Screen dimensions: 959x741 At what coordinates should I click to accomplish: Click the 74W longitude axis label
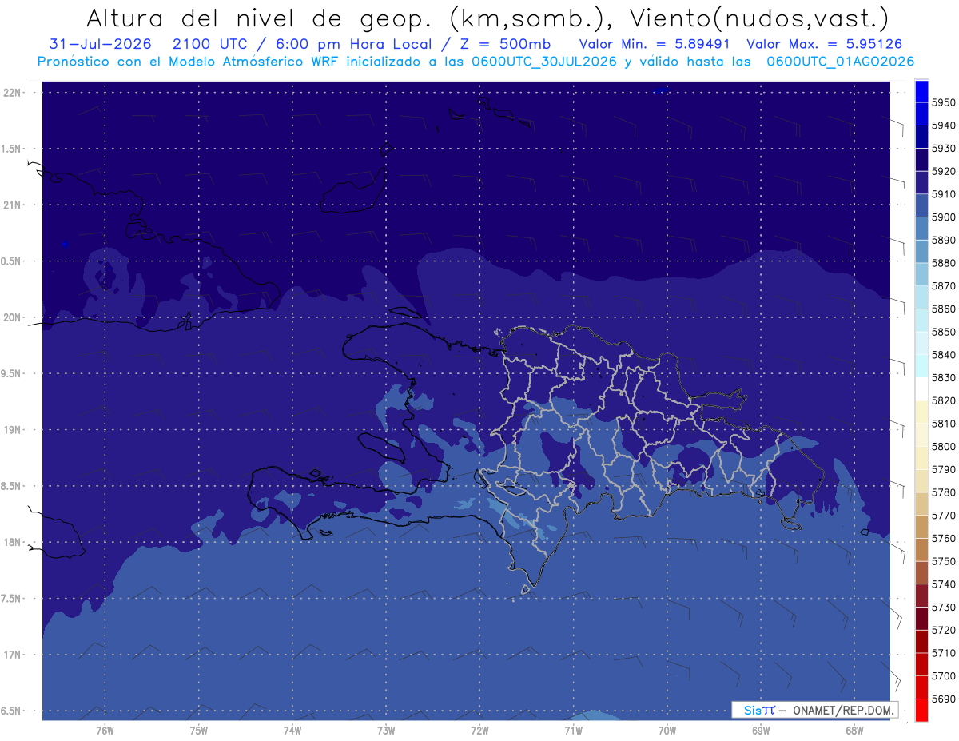292,731
